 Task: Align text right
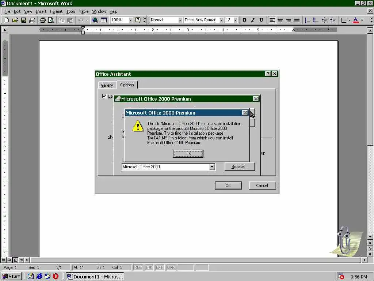pyautogui.click(x=289, y=20)
